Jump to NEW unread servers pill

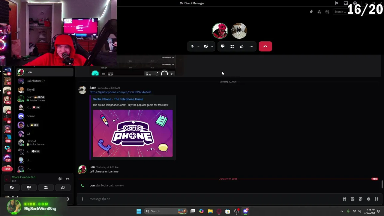tap(7, 169)
